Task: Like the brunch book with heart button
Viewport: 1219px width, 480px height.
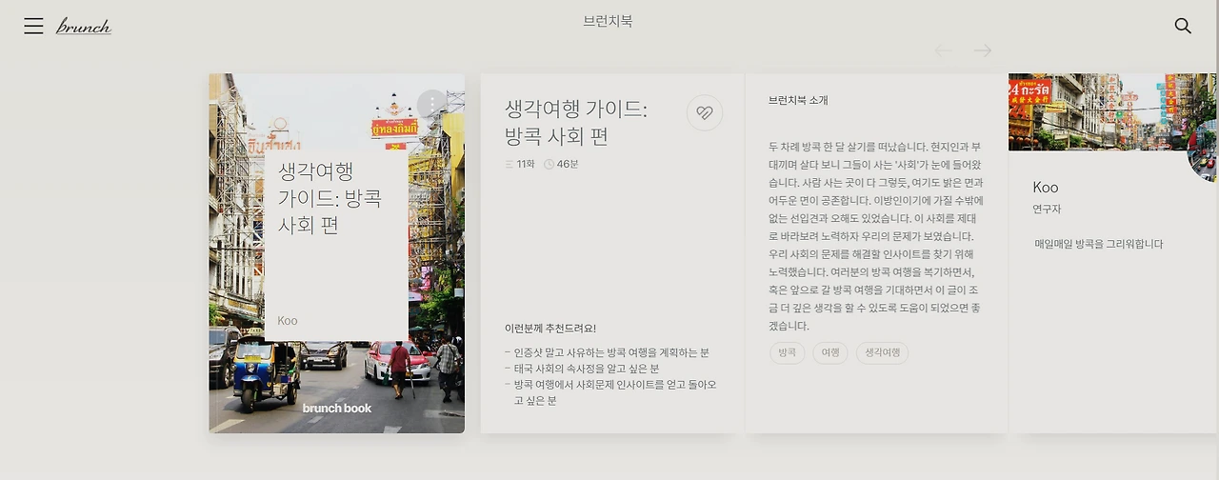Action: pyautogui.click(x=705, y=112)
